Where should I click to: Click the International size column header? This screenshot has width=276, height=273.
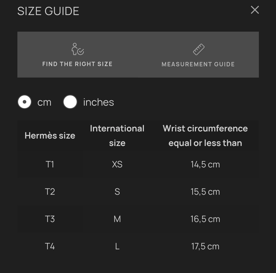tap(117, 136)
